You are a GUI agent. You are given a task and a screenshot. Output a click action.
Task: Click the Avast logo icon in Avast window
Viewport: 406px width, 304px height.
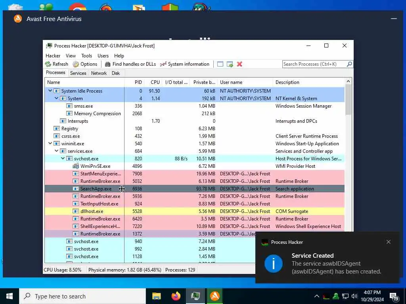click(18, 19)
